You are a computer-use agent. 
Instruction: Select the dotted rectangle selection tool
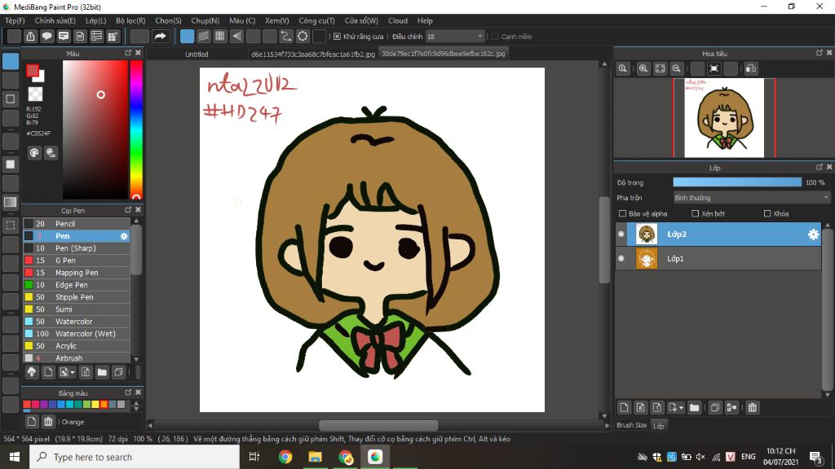click(x=11, y=225)
